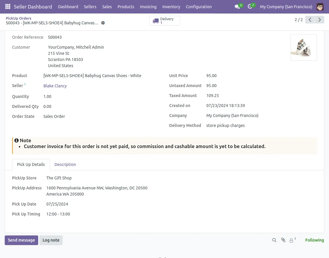This screenshot has width=329, height=258.
Task: Open seller Blake Clancy link
Action: click(55, 86)
